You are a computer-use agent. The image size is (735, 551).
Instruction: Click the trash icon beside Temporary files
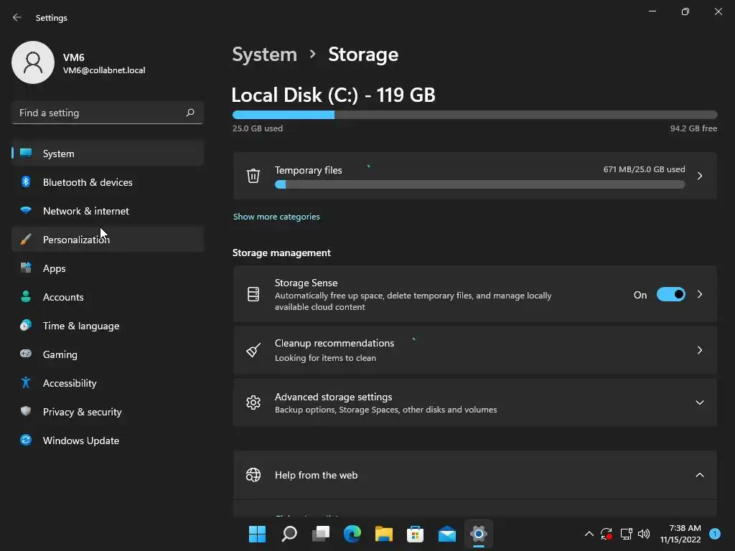coord(253,176)
